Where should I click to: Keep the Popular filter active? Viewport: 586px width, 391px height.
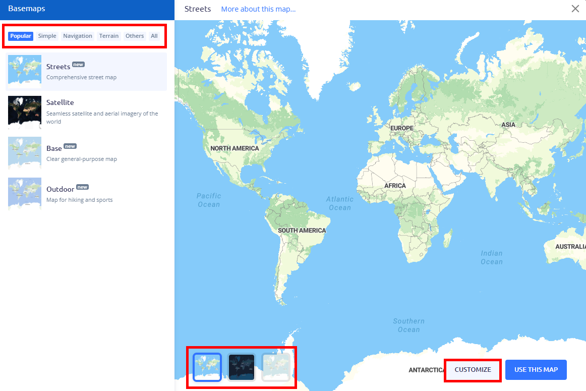click(x=20, y=36)
